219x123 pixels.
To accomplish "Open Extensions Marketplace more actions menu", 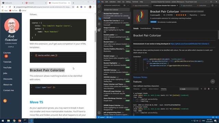I will click(128, 5).
